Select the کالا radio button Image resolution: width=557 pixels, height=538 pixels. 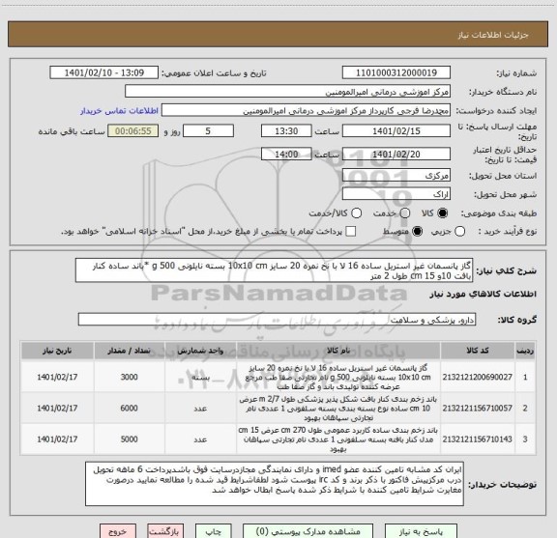(x=442, y=213)
